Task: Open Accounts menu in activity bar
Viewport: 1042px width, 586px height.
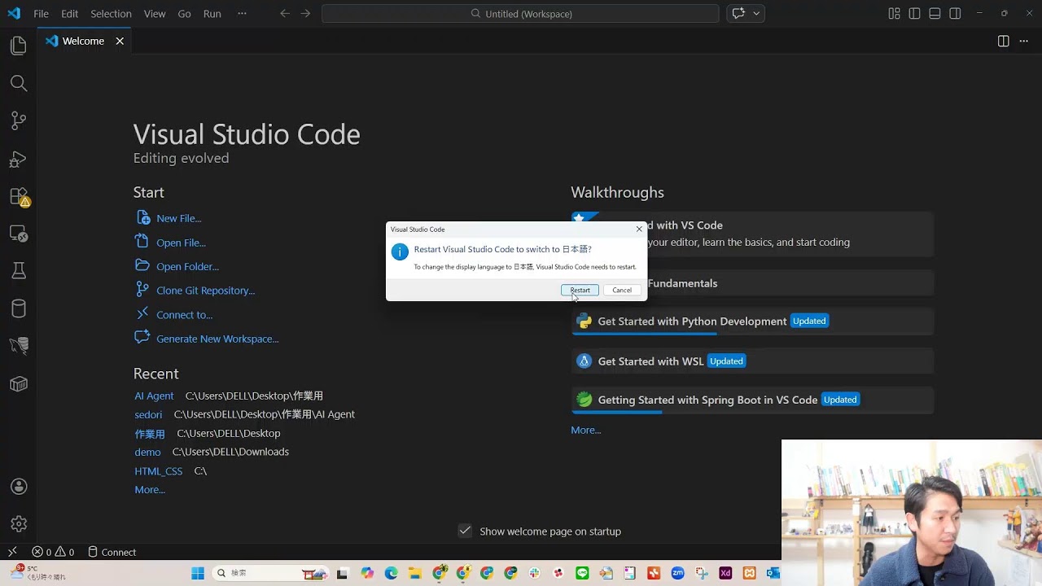Action: tap(19, 487)
